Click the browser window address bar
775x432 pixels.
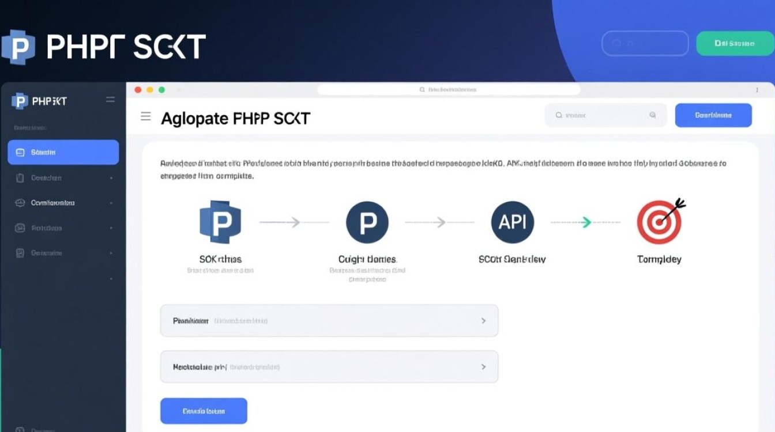click(x=449, y=90)
